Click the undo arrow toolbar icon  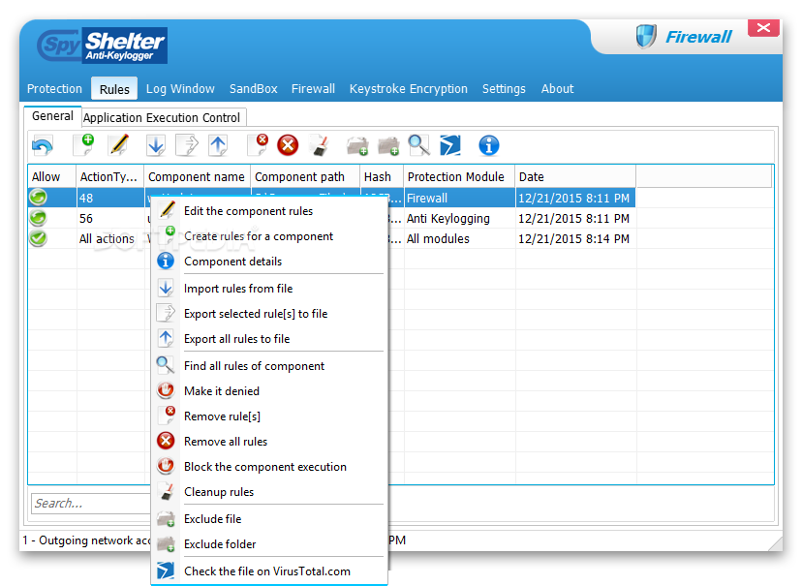(42, 145)
